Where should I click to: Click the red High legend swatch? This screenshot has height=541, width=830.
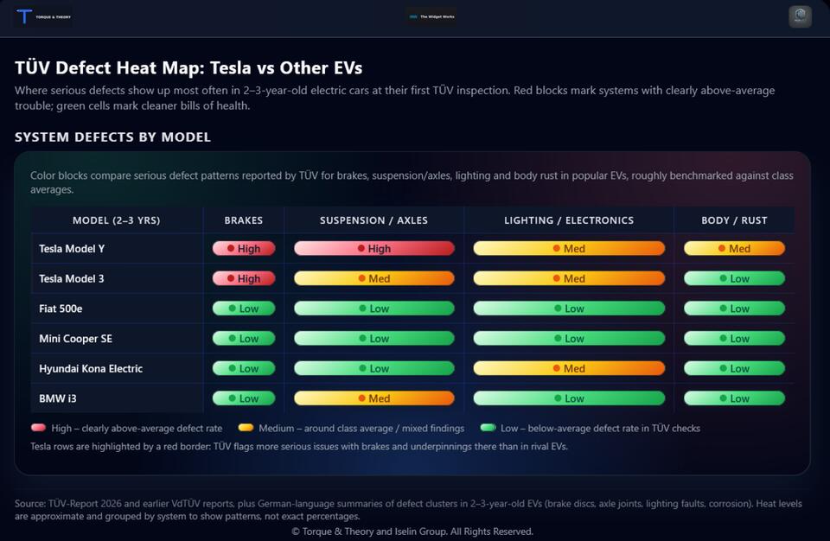pyautogui.click(x=38, y=428)
